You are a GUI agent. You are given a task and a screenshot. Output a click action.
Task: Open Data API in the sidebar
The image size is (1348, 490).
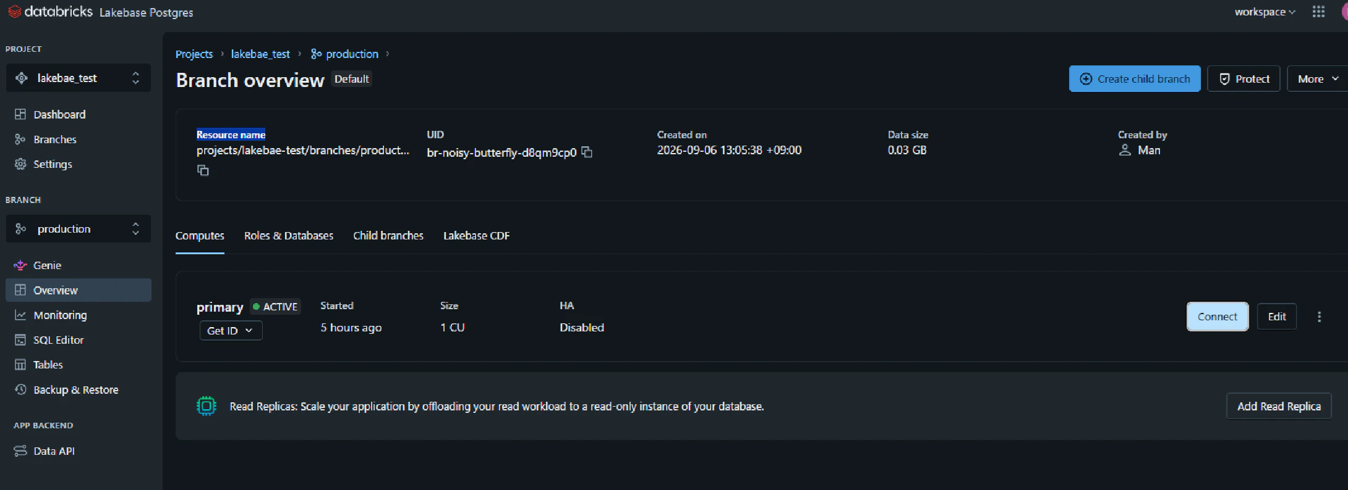coord(79,451)
